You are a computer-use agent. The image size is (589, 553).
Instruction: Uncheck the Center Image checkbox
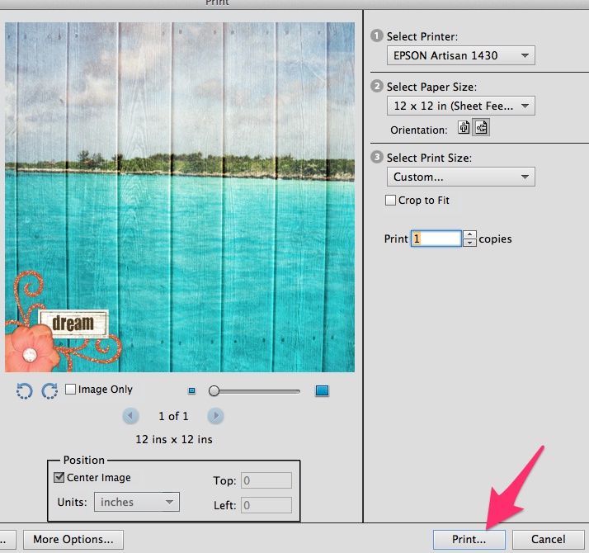coord(59,477)
